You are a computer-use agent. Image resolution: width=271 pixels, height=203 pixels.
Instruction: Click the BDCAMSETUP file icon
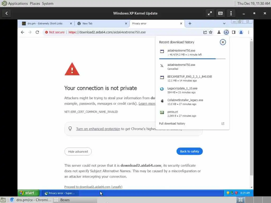pos(162,77)
